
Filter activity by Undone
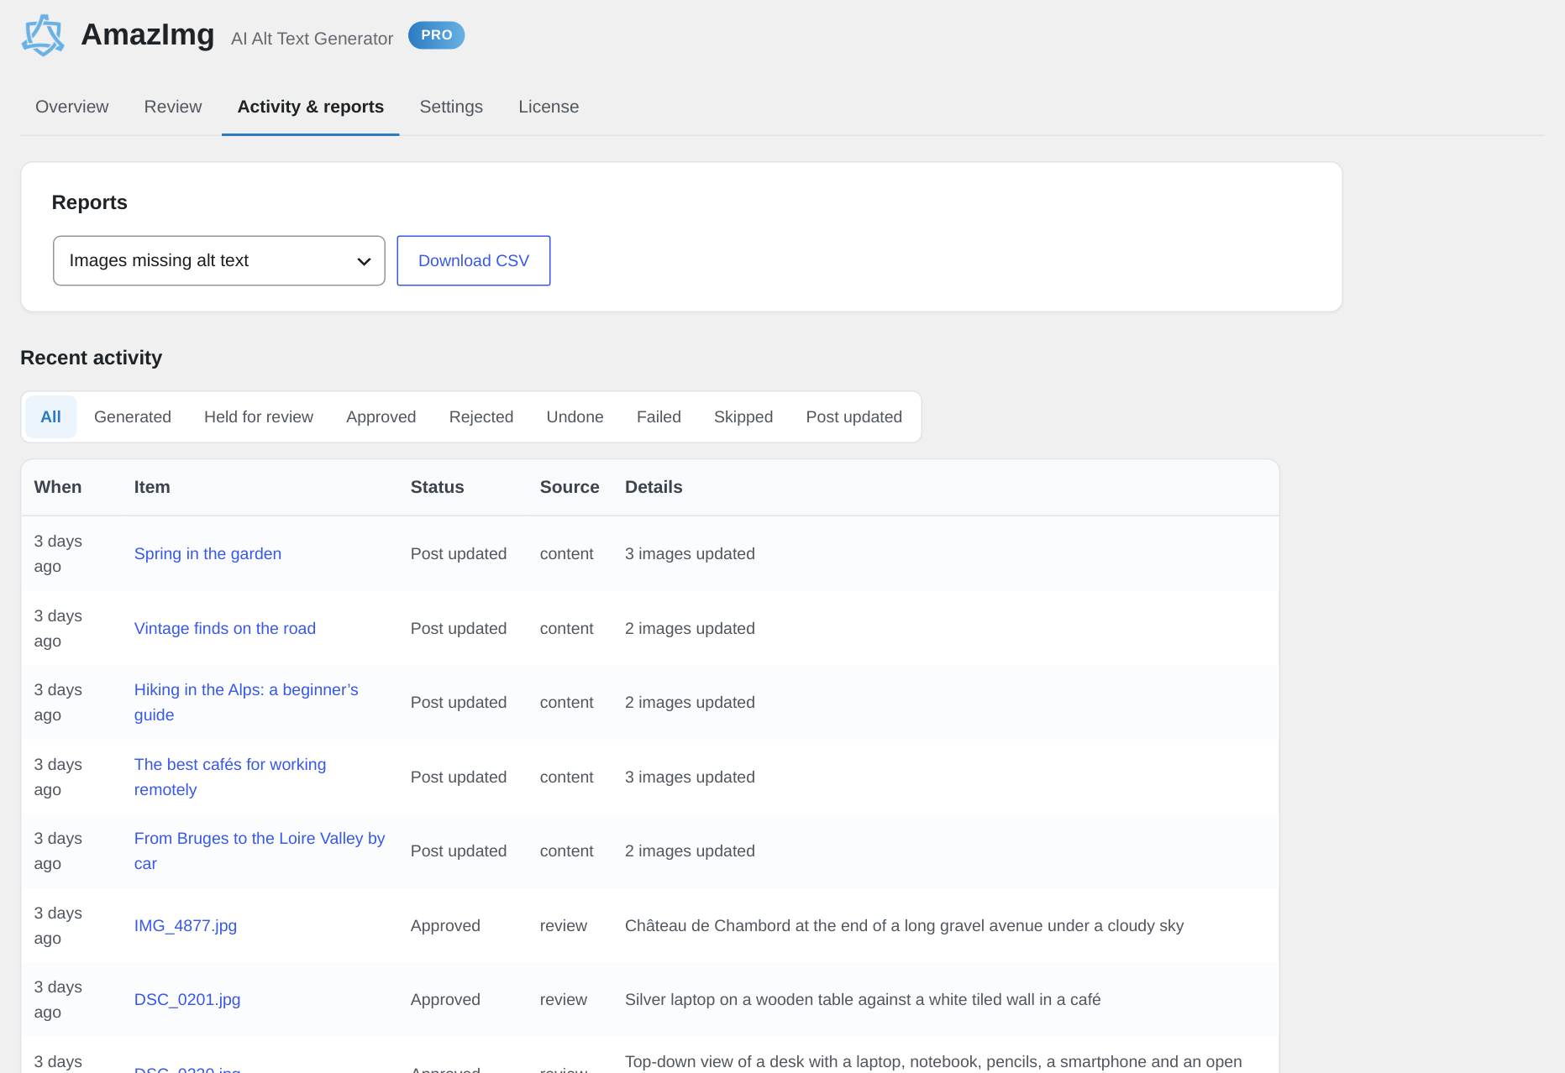575,416
